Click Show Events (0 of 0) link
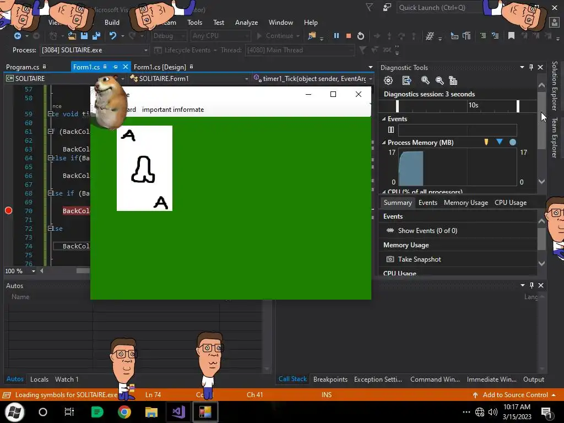Image resolution: width=564 pixels, height=423 pixels. pos(427,231)
